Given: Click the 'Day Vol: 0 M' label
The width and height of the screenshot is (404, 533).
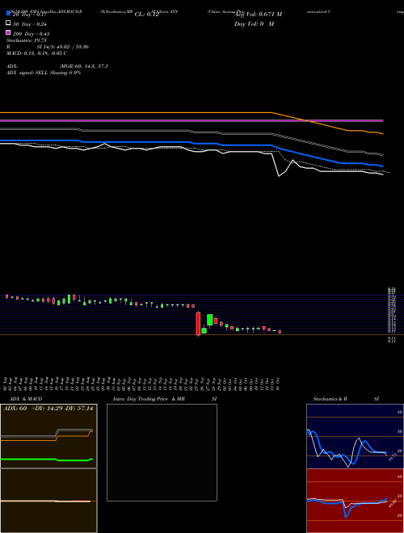Looking at the screenshot, I should tap(254, 24).
